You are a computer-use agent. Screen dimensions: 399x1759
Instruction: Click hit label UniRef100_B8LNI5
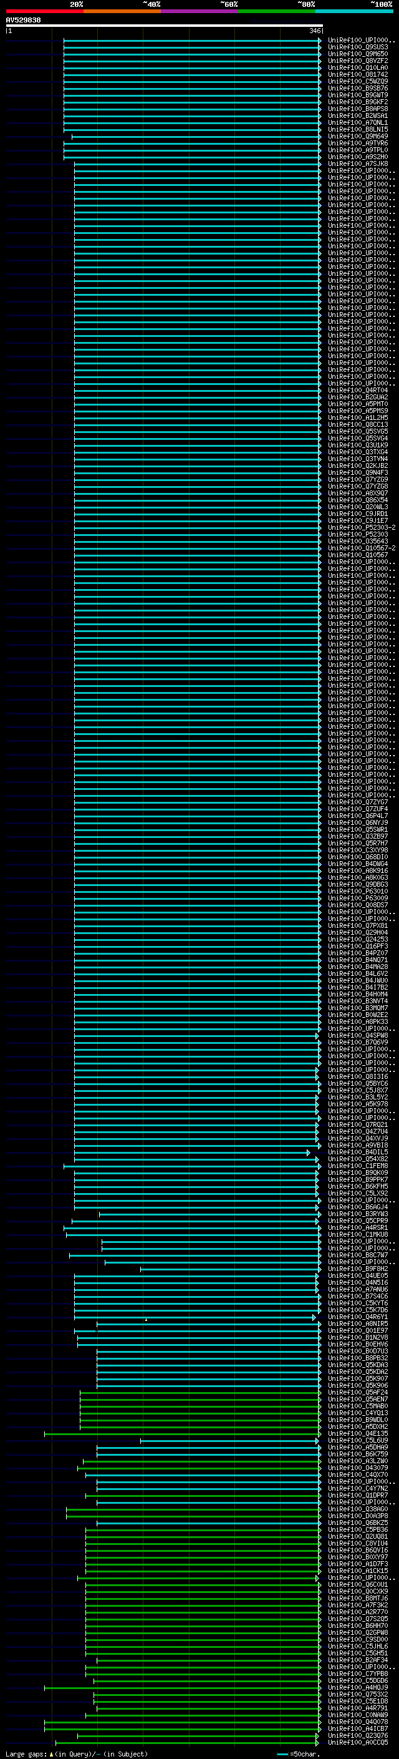[358, 130]
